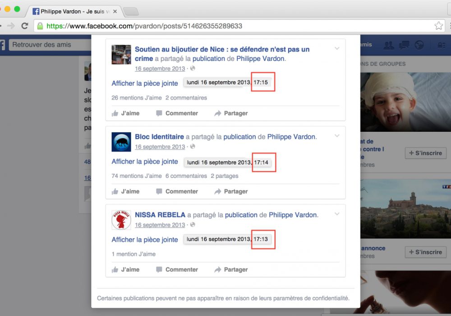451x316 pixels.
Task: Click the browser forward arrow
Action: tap(11, 26)
